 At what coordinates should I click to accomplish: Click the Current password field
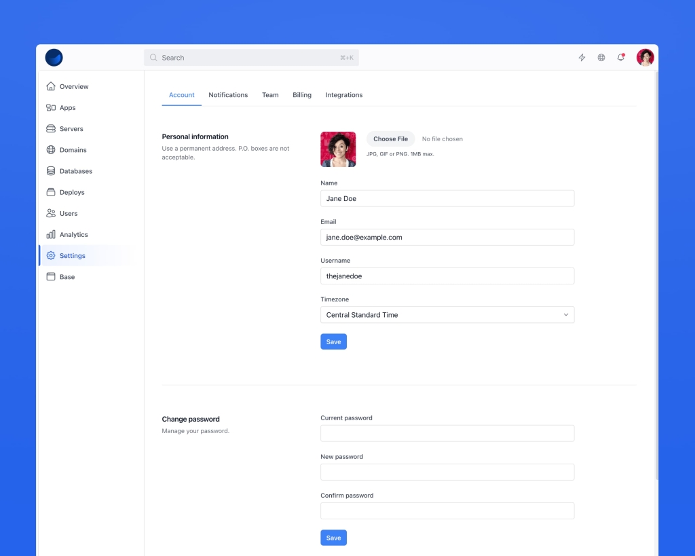[x=447, y=433]
